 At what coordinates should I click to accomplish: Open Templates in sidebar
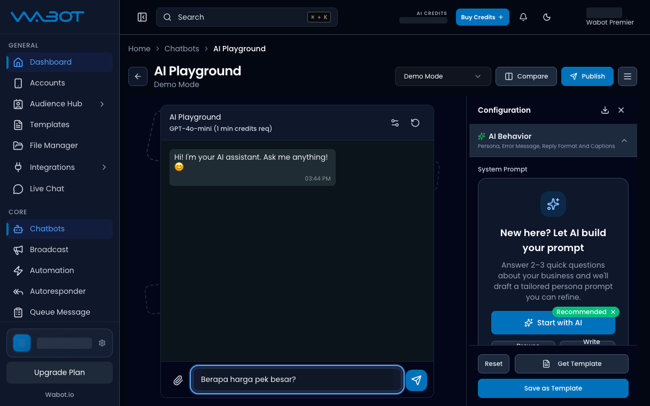tap(59, 124)
